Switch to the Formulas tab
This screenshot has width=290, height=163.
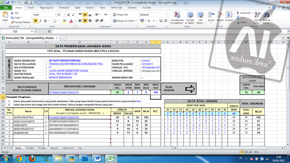click(x=64, y=8)
